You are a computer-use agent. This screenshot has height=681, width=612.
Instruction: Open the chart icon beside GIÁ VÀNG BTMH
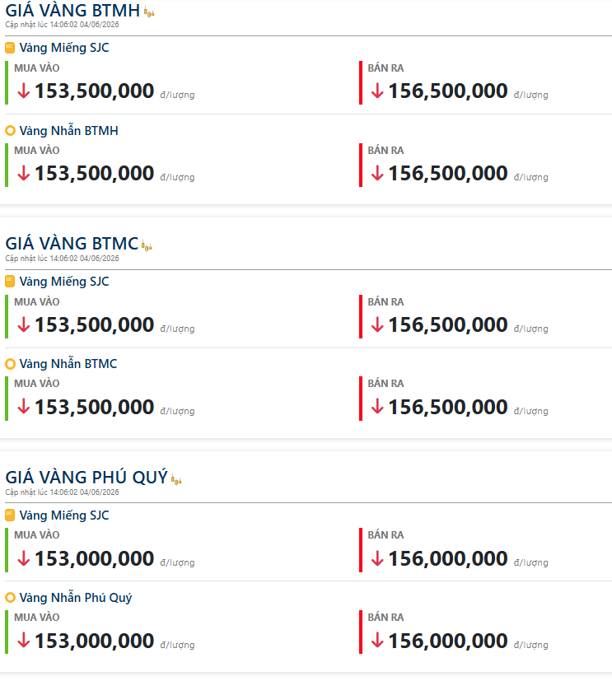(149, 12)
